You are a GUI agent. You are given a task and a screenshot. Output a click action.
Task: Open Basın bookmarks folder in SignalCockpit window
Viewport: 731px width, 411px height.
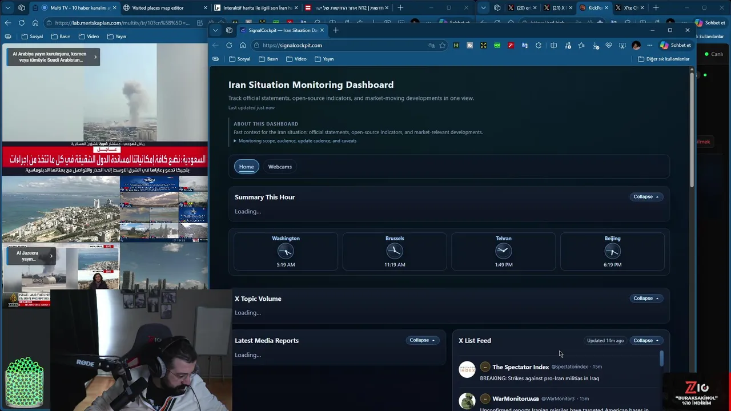tap(268, 59)
